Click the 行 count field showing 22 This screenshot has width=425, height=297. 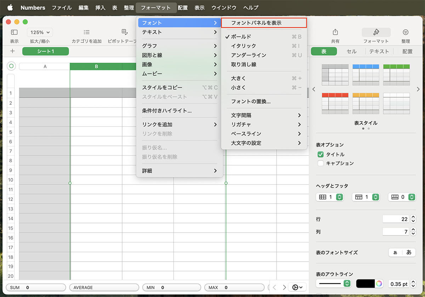396,219
